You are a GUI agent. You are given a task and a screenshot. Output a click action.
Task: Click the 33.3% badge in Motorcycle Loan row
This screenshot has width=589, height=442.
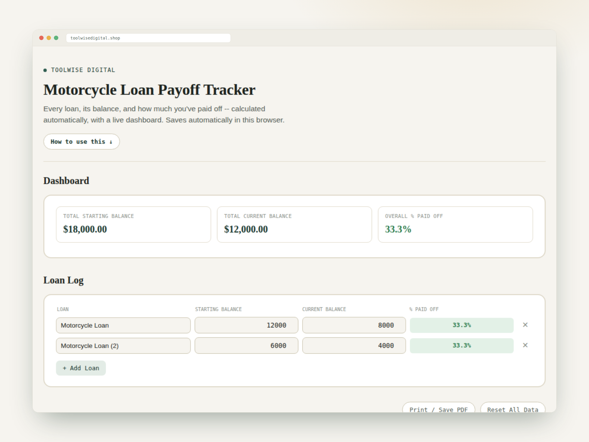[462, 325]
